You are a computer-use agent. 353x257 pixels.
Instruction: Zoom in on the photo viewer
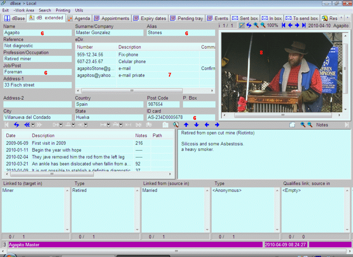coord(256,25)
